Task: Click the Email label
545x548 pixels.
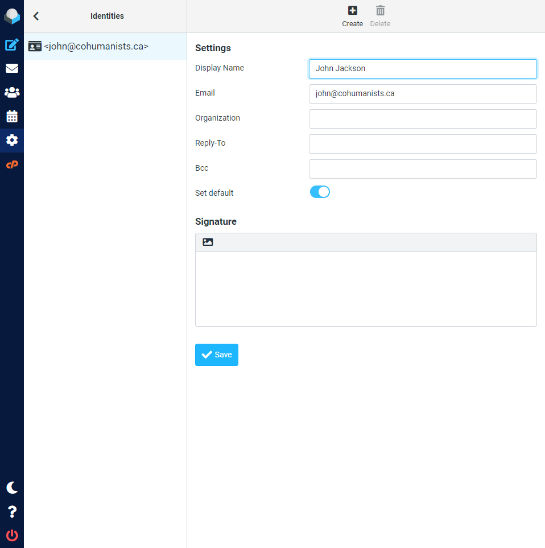Action: point(205,93)
